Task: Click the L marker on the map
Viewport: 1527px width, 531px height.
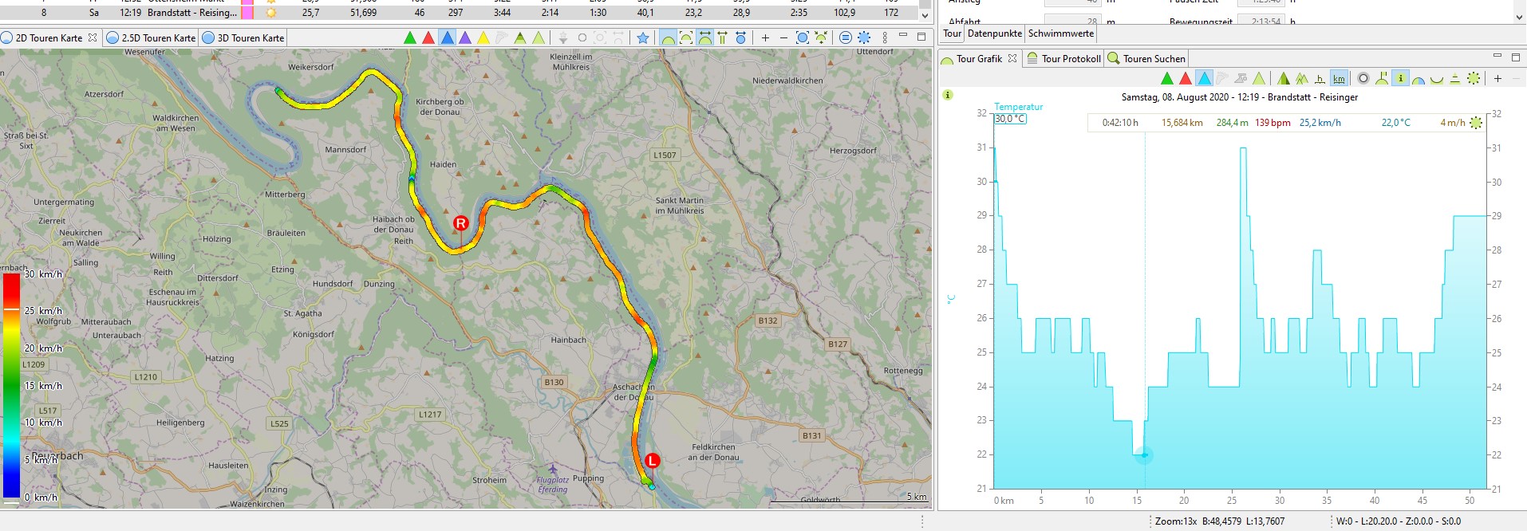Action: 653,461
